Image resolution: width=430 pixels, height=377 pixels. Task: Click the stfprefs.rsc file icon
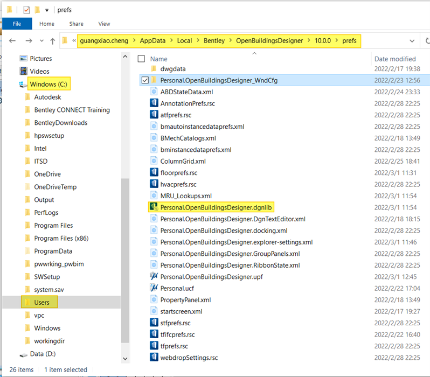point(154,322)
